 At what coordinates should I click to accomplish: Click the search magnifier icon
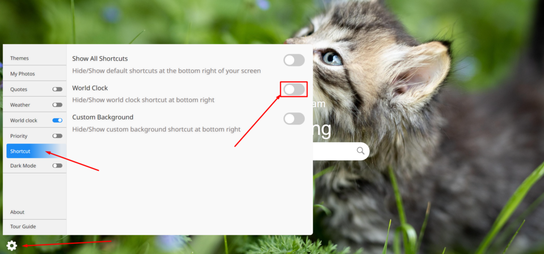(361, 151)
